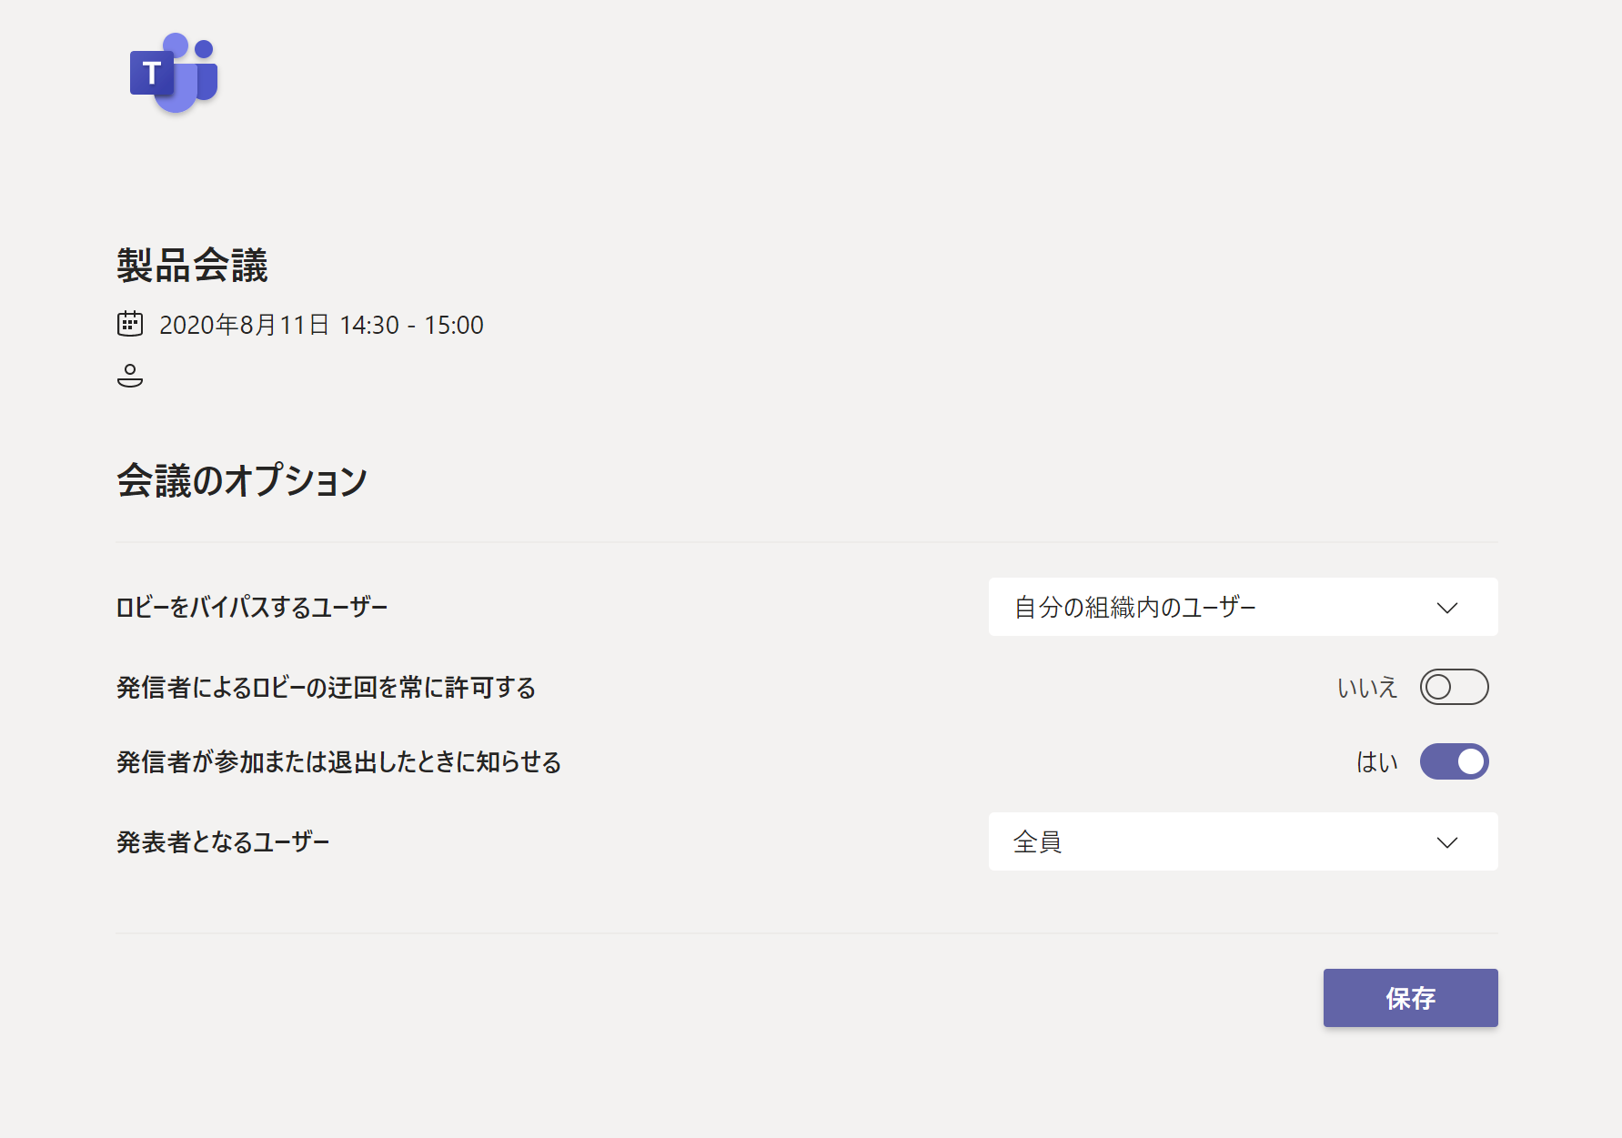Click the 発信者によるロビーの迂回を常に許可する label

click(327, 687)
